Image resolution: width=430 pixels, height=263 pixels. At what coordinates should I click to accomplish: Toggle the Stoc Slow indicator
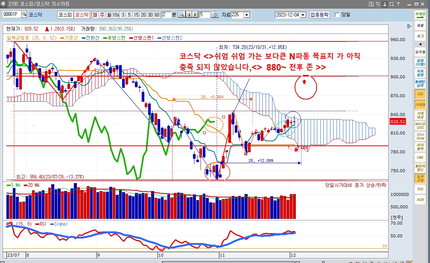point(420,136)
